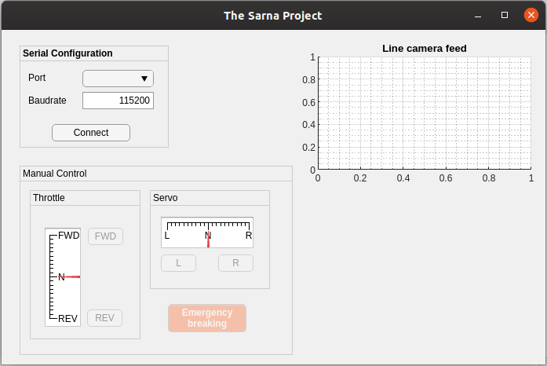Click the throttle REV button
The width and height of the screenshot is (547, 366).
coord(104,318)
